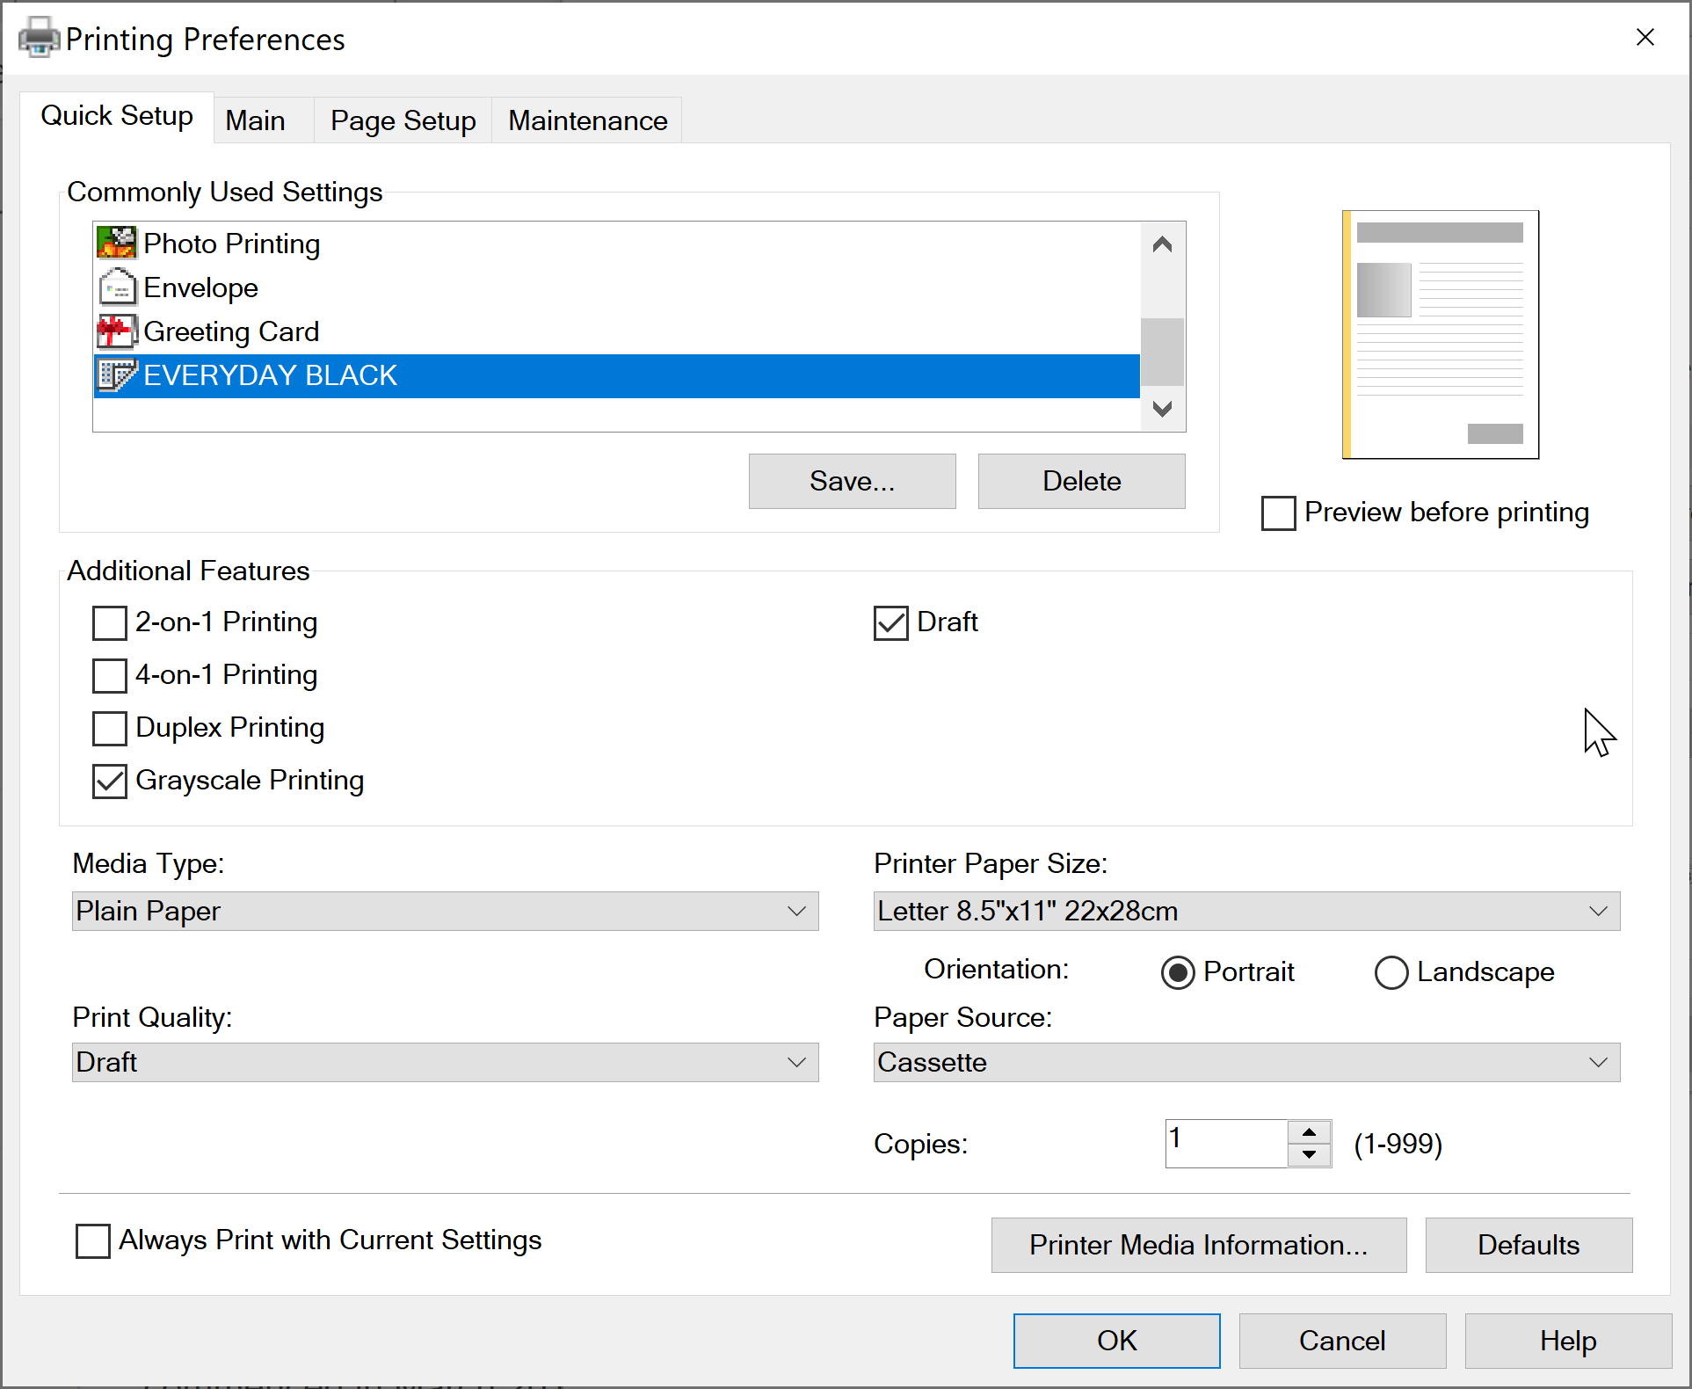This screenshot has height=1389, width=1692.
Task: Click the Save button
Action: (x=852, y=481)
